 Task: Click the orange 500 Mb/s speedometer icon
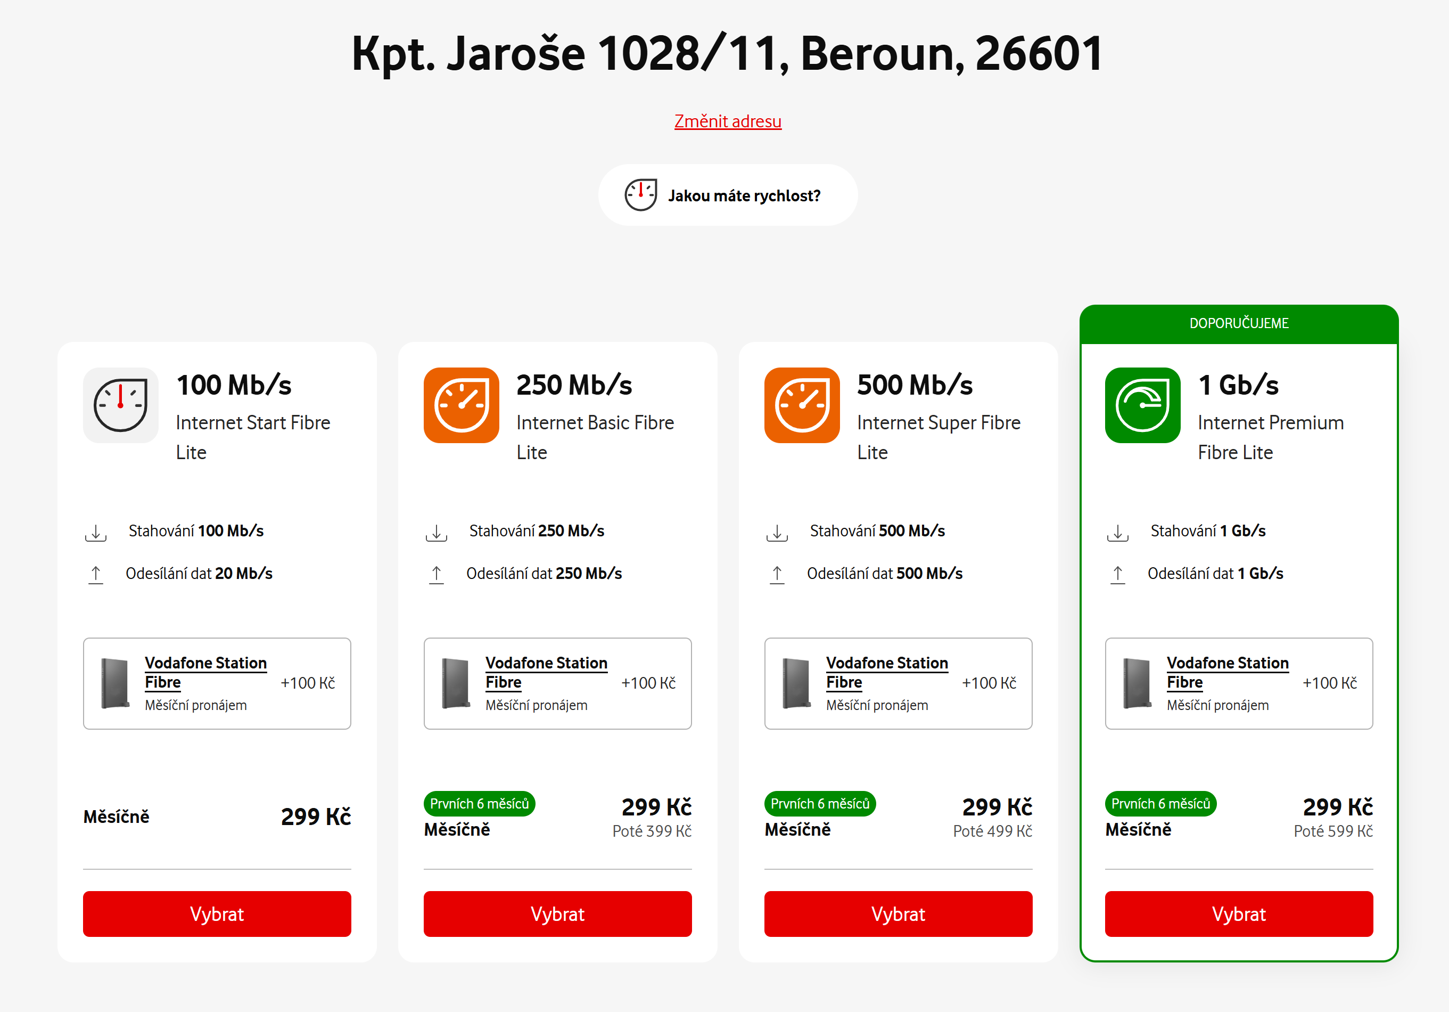[802, 405]
